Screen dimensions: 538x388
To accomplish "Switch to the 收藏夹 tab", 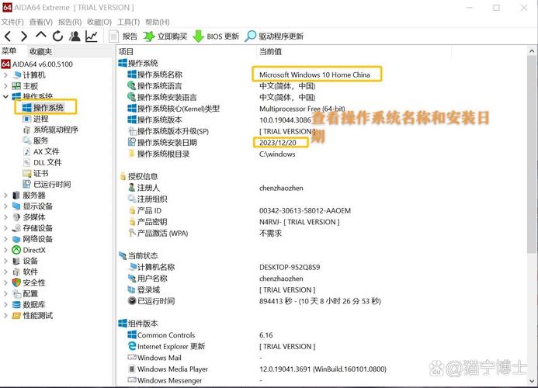I will click(40, 51).
